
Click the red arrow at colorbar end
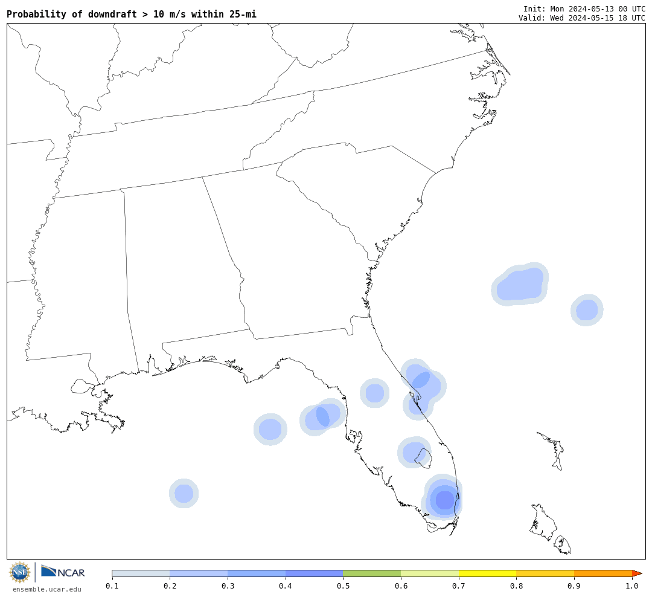tap(637, 573)
